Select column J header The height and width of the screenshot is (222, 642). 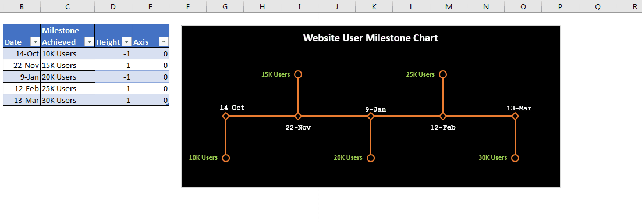click(336, 6)
